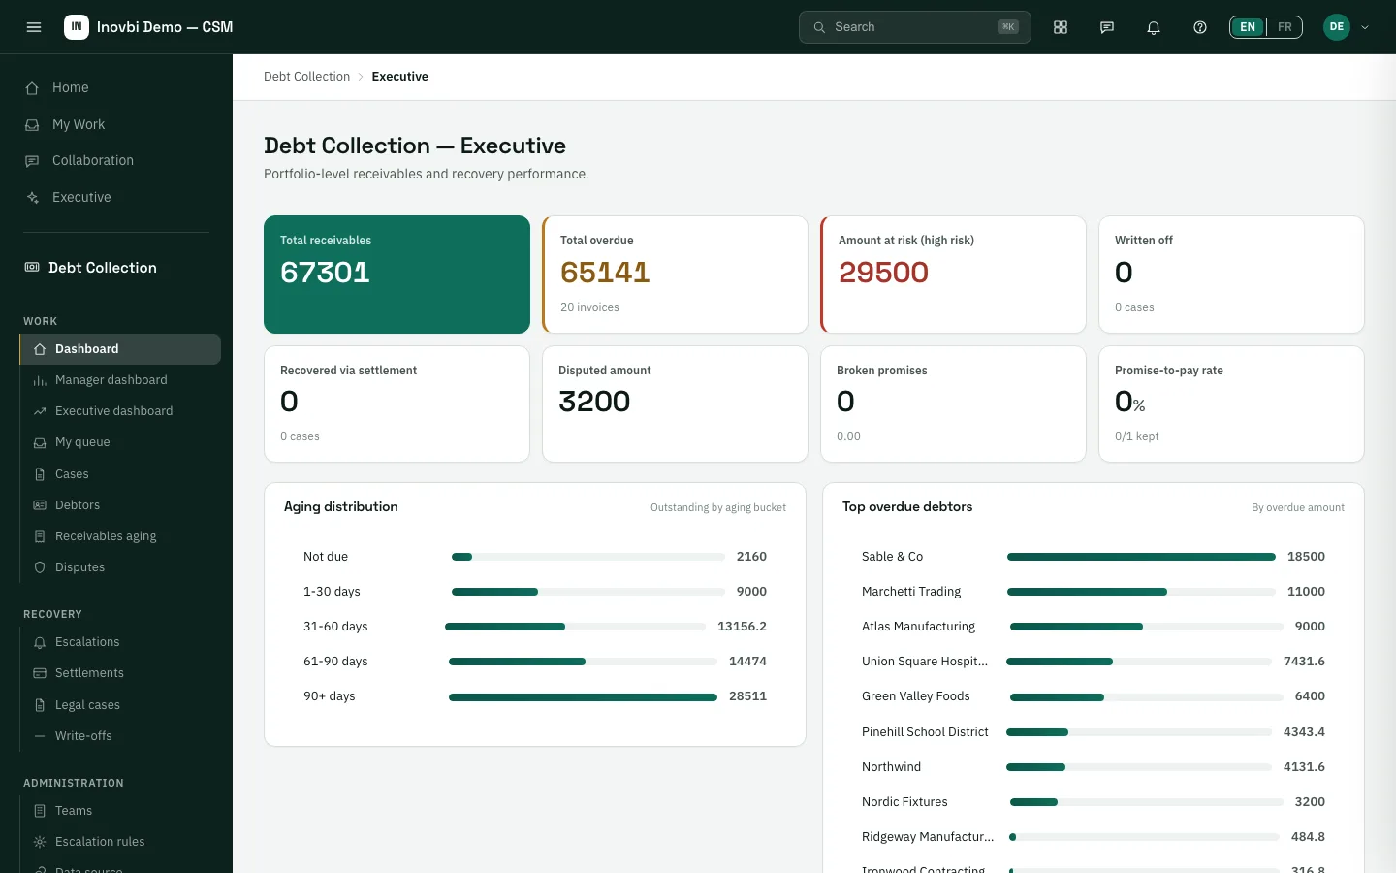Switch language to FR
Viewport: 1396px width, 873px height.
pyautogui.click(x=1285, y=27)
